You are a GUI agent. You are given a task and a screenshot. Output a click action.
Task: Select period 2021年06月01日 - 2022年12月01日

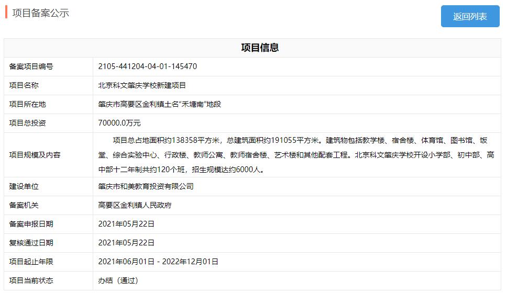click(158, 262)
